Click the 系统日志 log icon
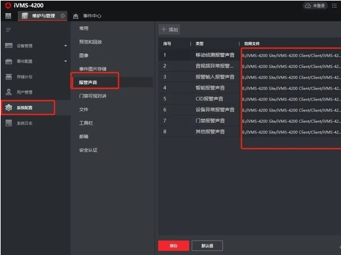The width and height of the screenshot is (341, 255). tap(9, 123)
